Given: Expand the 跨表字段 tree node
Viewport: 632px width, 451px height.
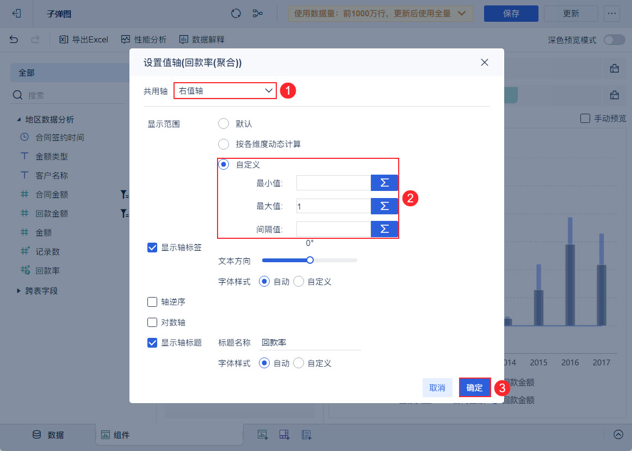Looking at the screenshot, I should (x=18, y=291).
